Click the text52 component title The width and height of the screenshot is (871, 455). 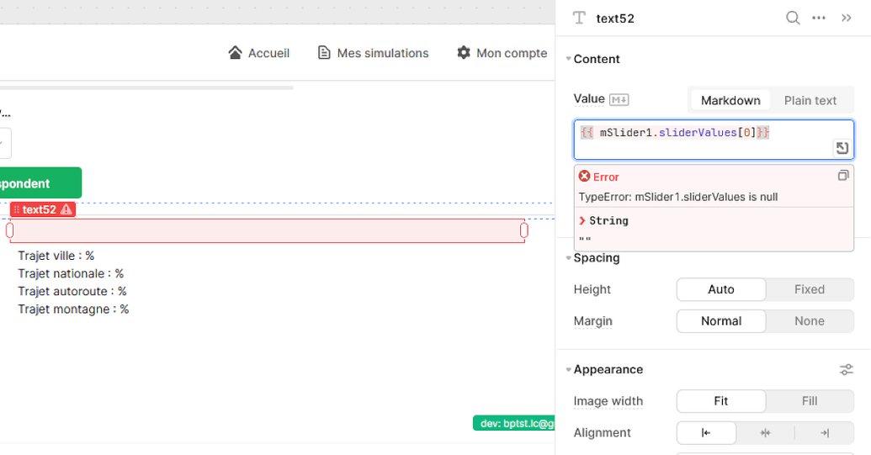(615, 19)
